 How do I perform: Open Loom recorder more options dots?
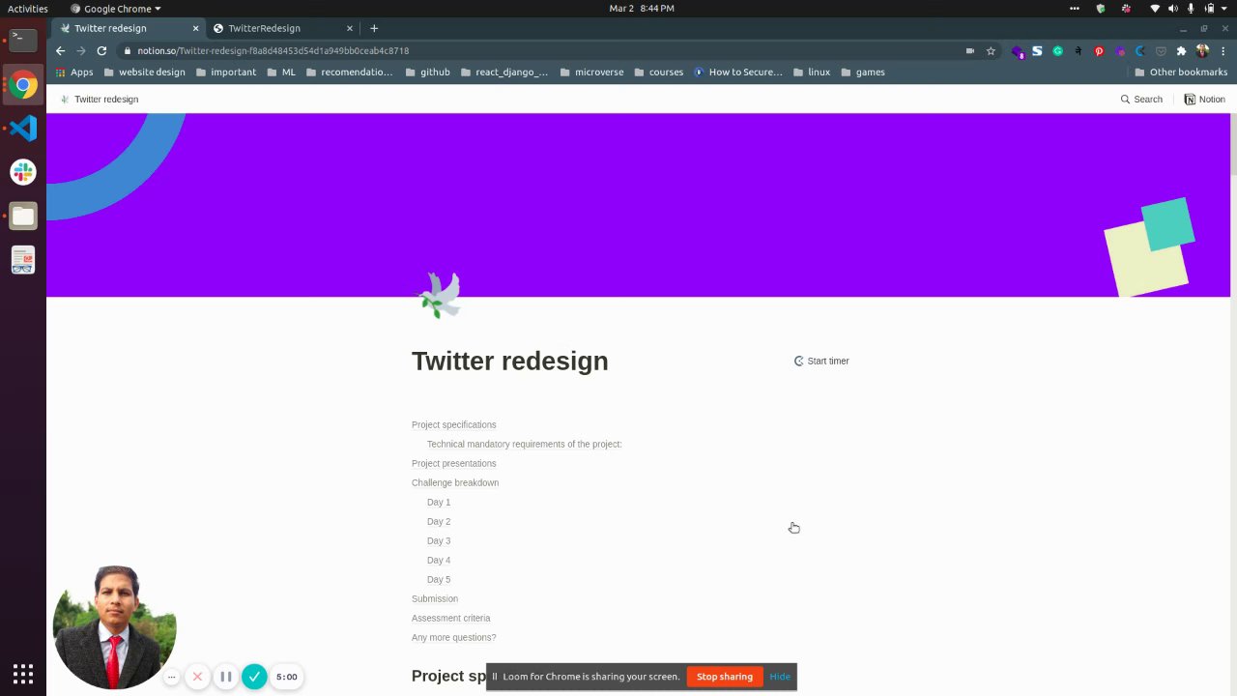pos(171,677)
